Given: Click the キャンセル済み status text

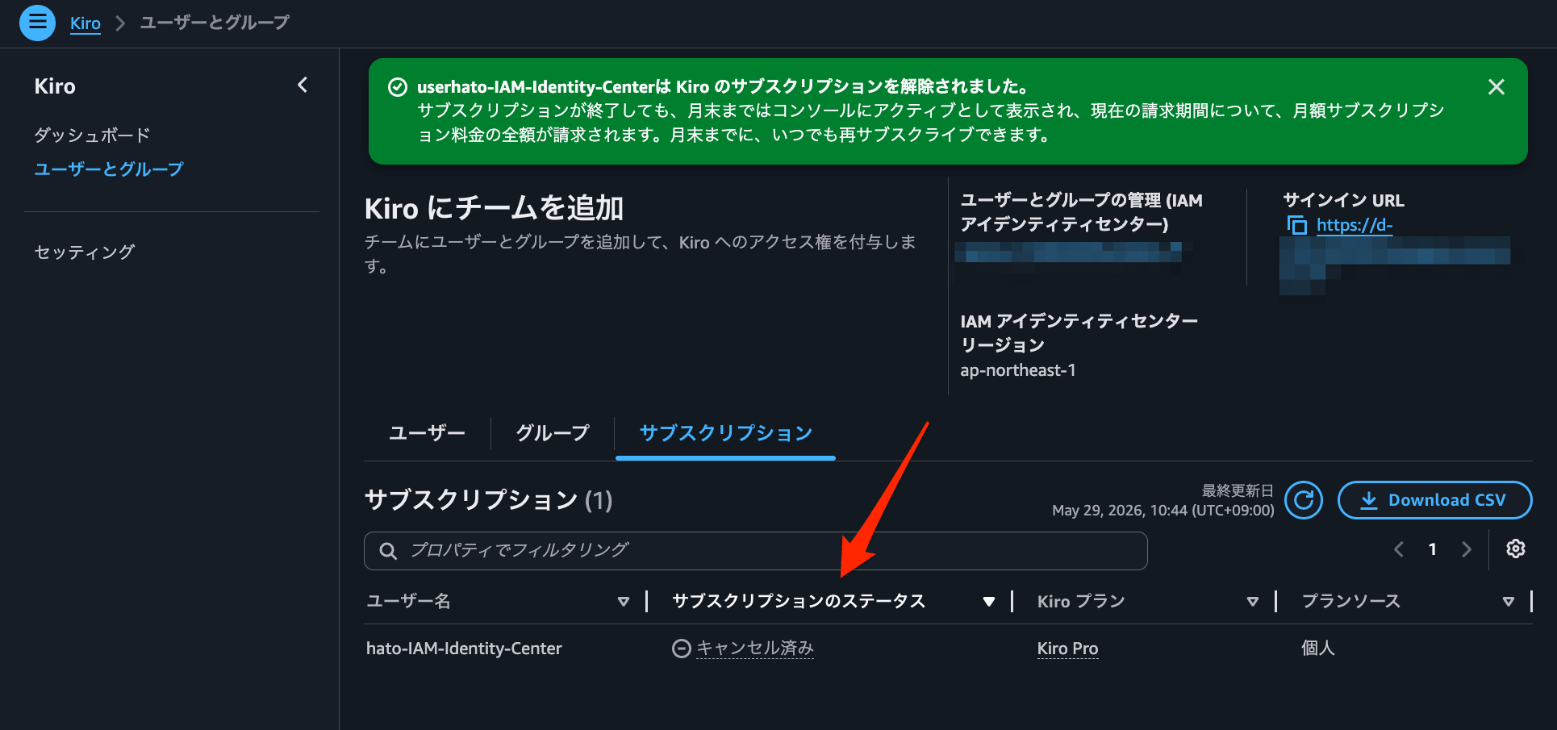Looking at the screenshot, I should click(755, 649).
